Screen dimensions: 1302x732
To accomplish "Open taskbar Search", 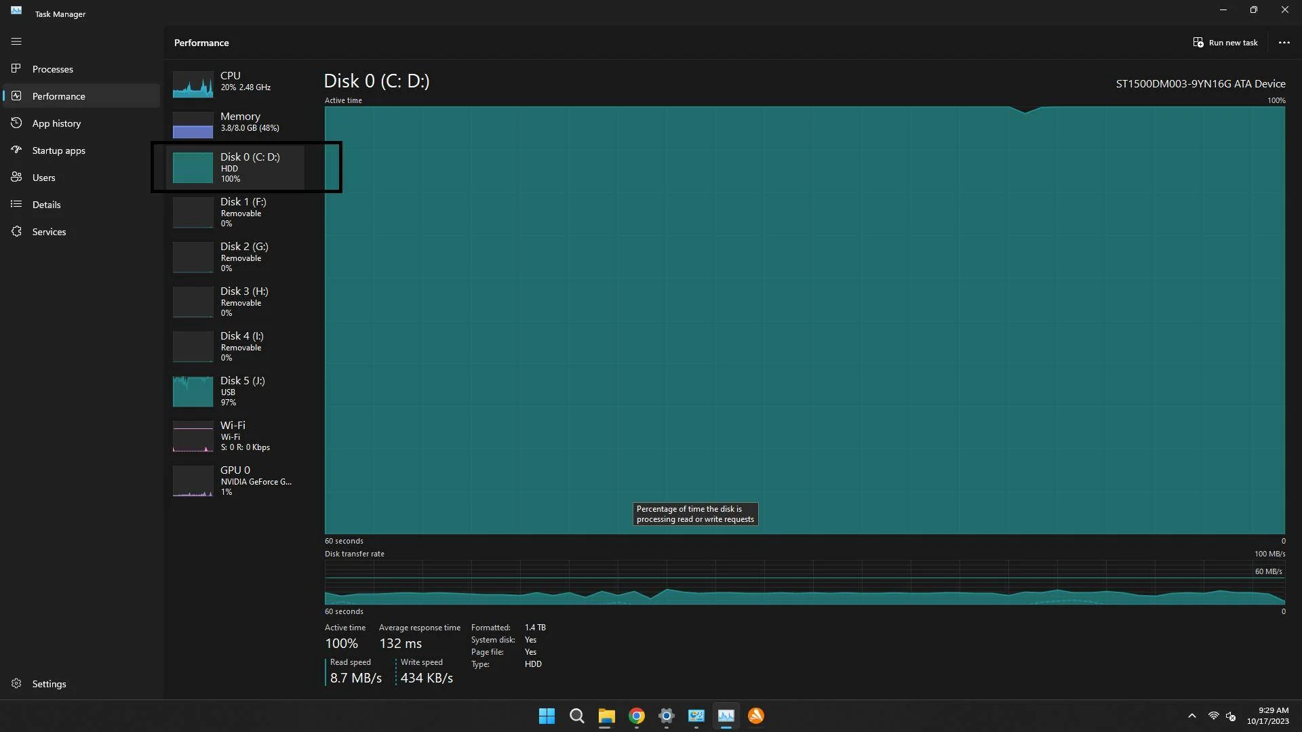I will [x=576, y=716].
